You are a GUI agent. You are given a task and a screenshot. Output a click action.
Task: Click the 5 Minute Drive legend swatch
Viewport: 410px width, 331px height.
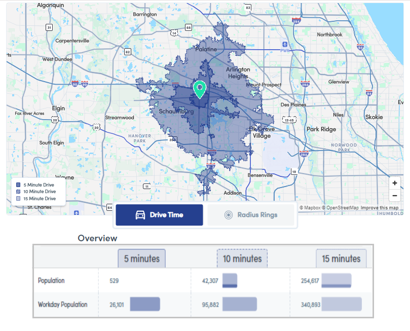point(19,185)
